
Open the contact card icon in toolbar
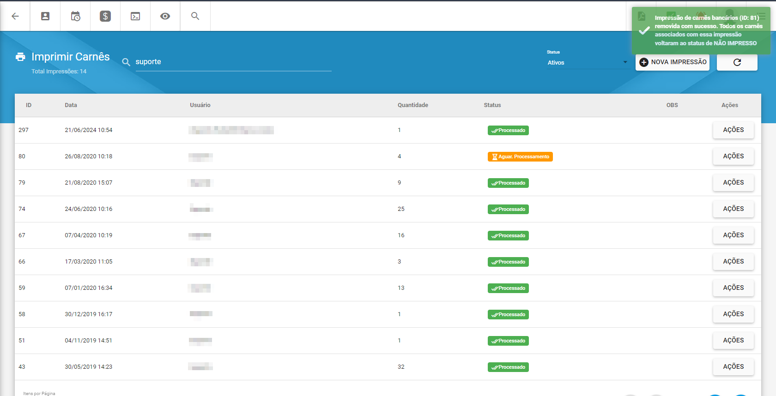click(45, 16)
